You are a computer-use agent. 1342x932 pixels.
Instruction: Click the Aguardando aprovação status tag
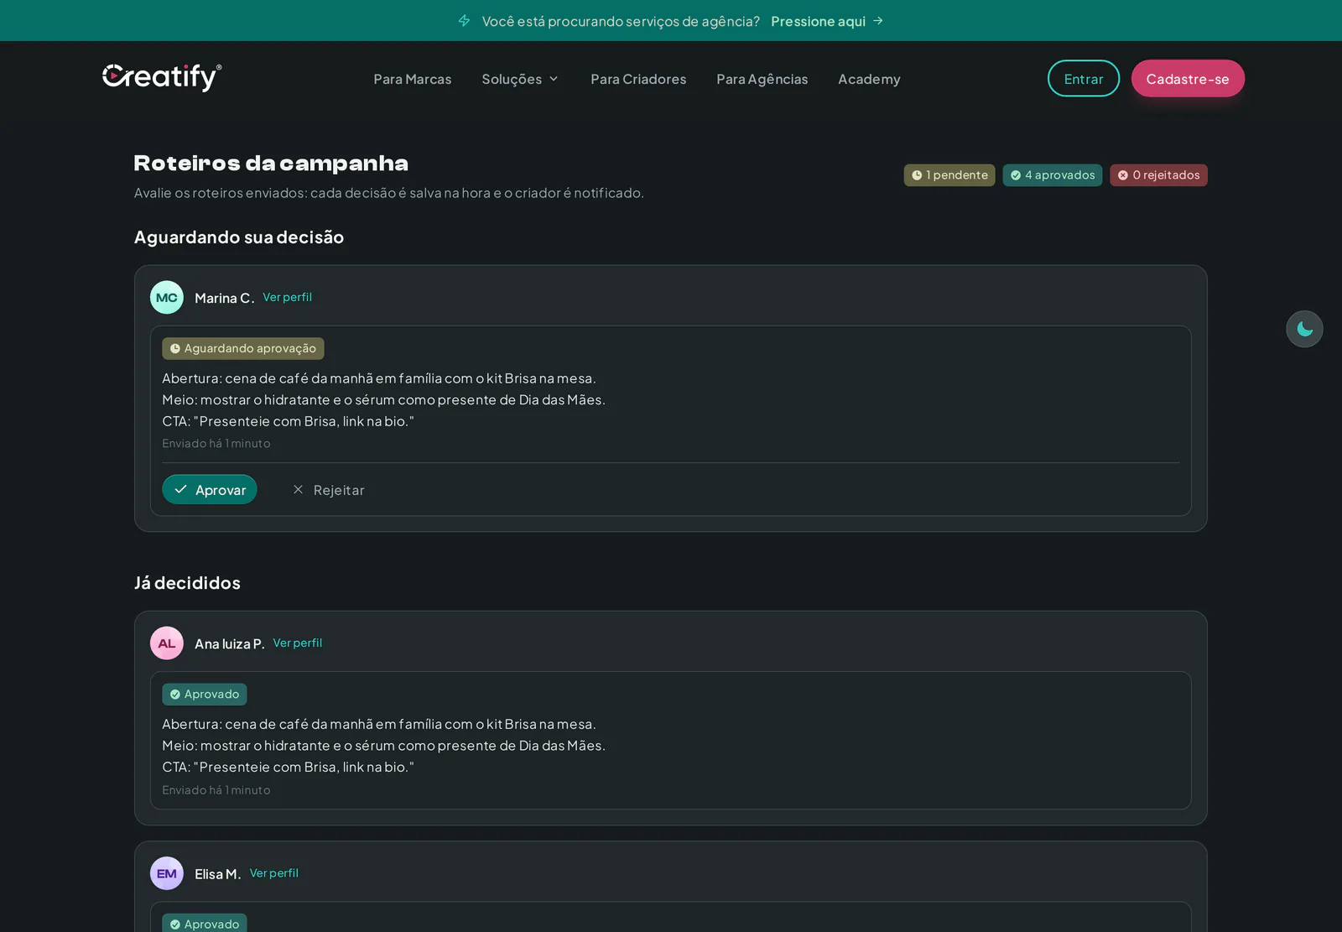(x=243, y=348)
